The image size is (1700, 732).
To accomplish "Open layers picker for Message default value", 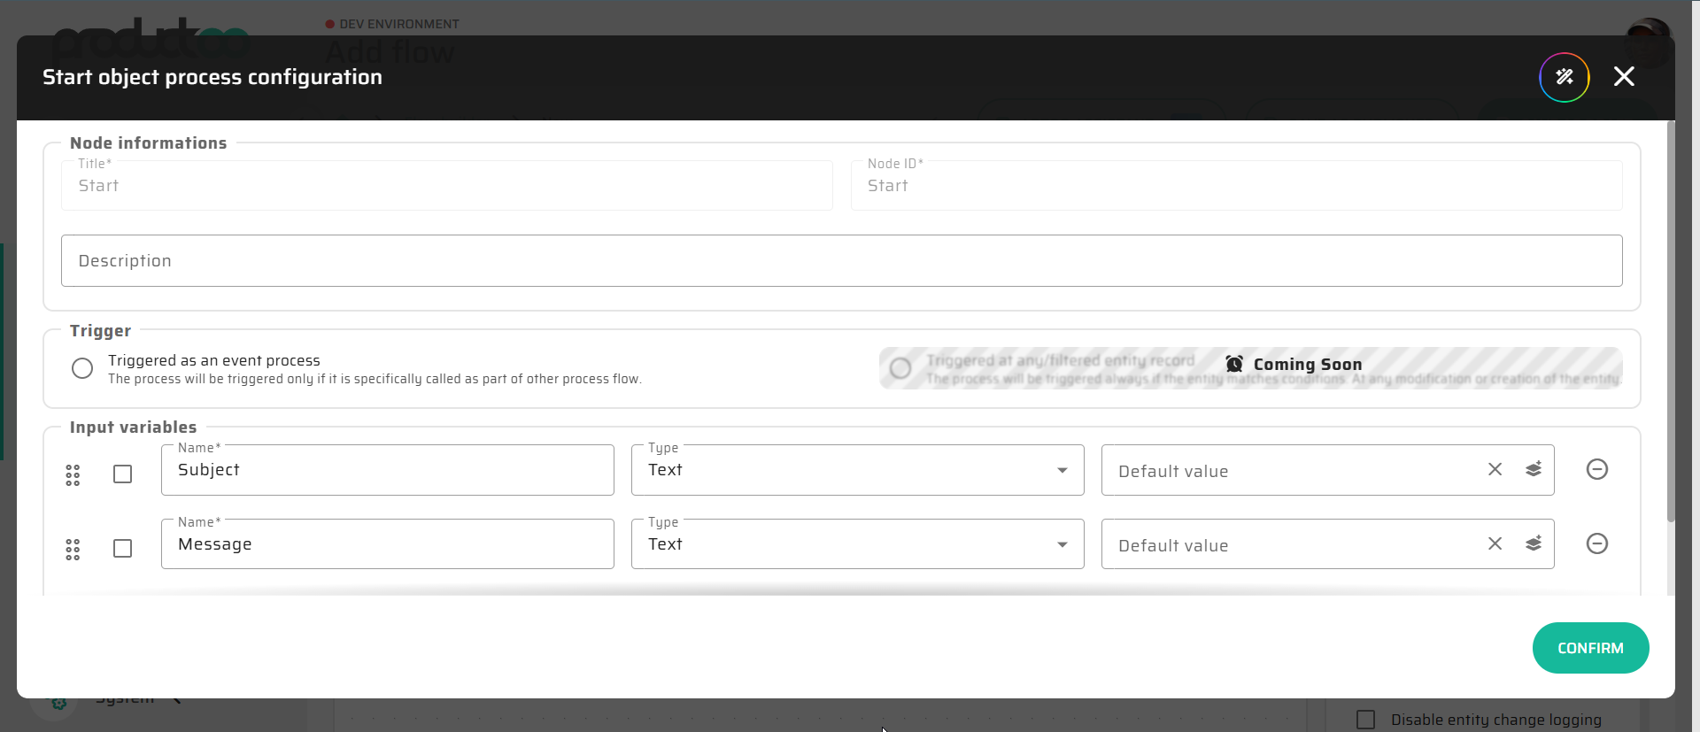I will click(x=1534, y=544).
